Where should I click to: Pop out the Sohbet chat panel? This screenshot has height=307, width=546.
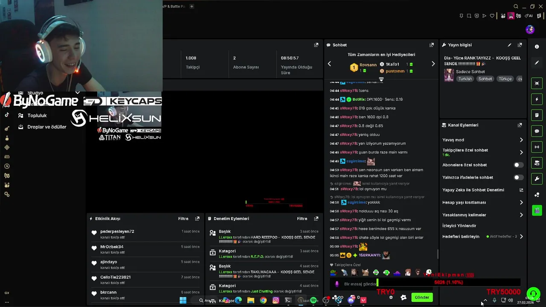[432, 45]
